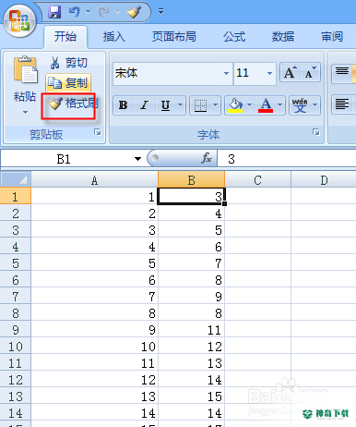356x427 pixels.
Task: Switch to the 插入 ribbon tab
Action: click(x=114, y=37)
